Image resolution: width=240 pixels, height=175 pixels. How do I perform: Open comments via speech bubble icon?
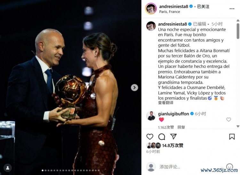(162, 136)
